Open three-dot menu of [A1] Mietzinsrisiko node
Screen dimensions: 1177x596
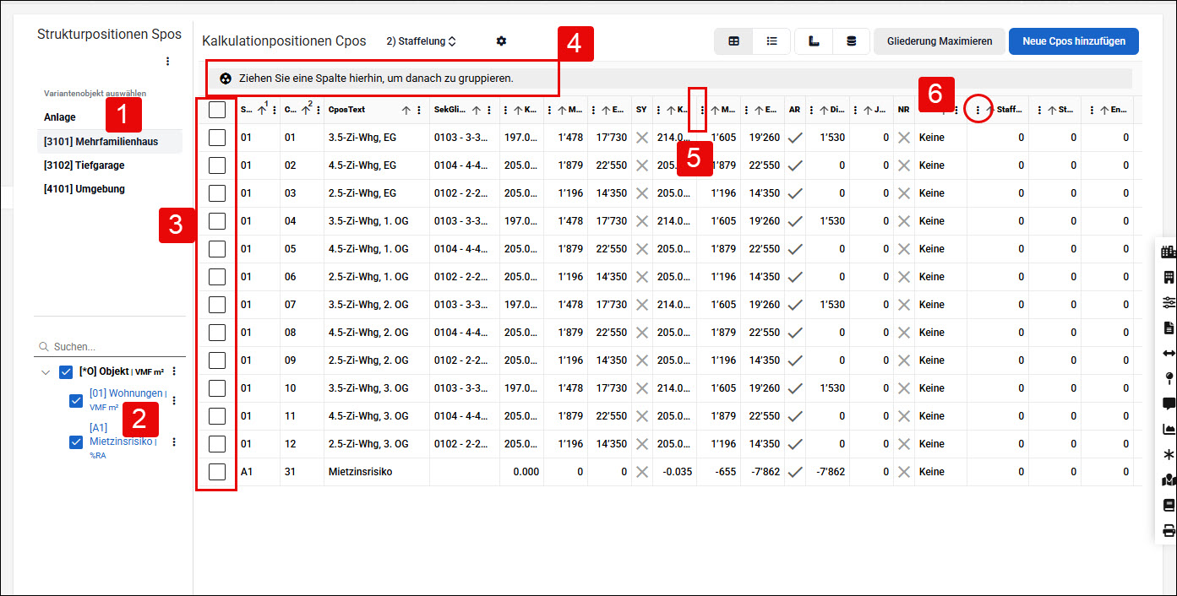tap(174, 442)
